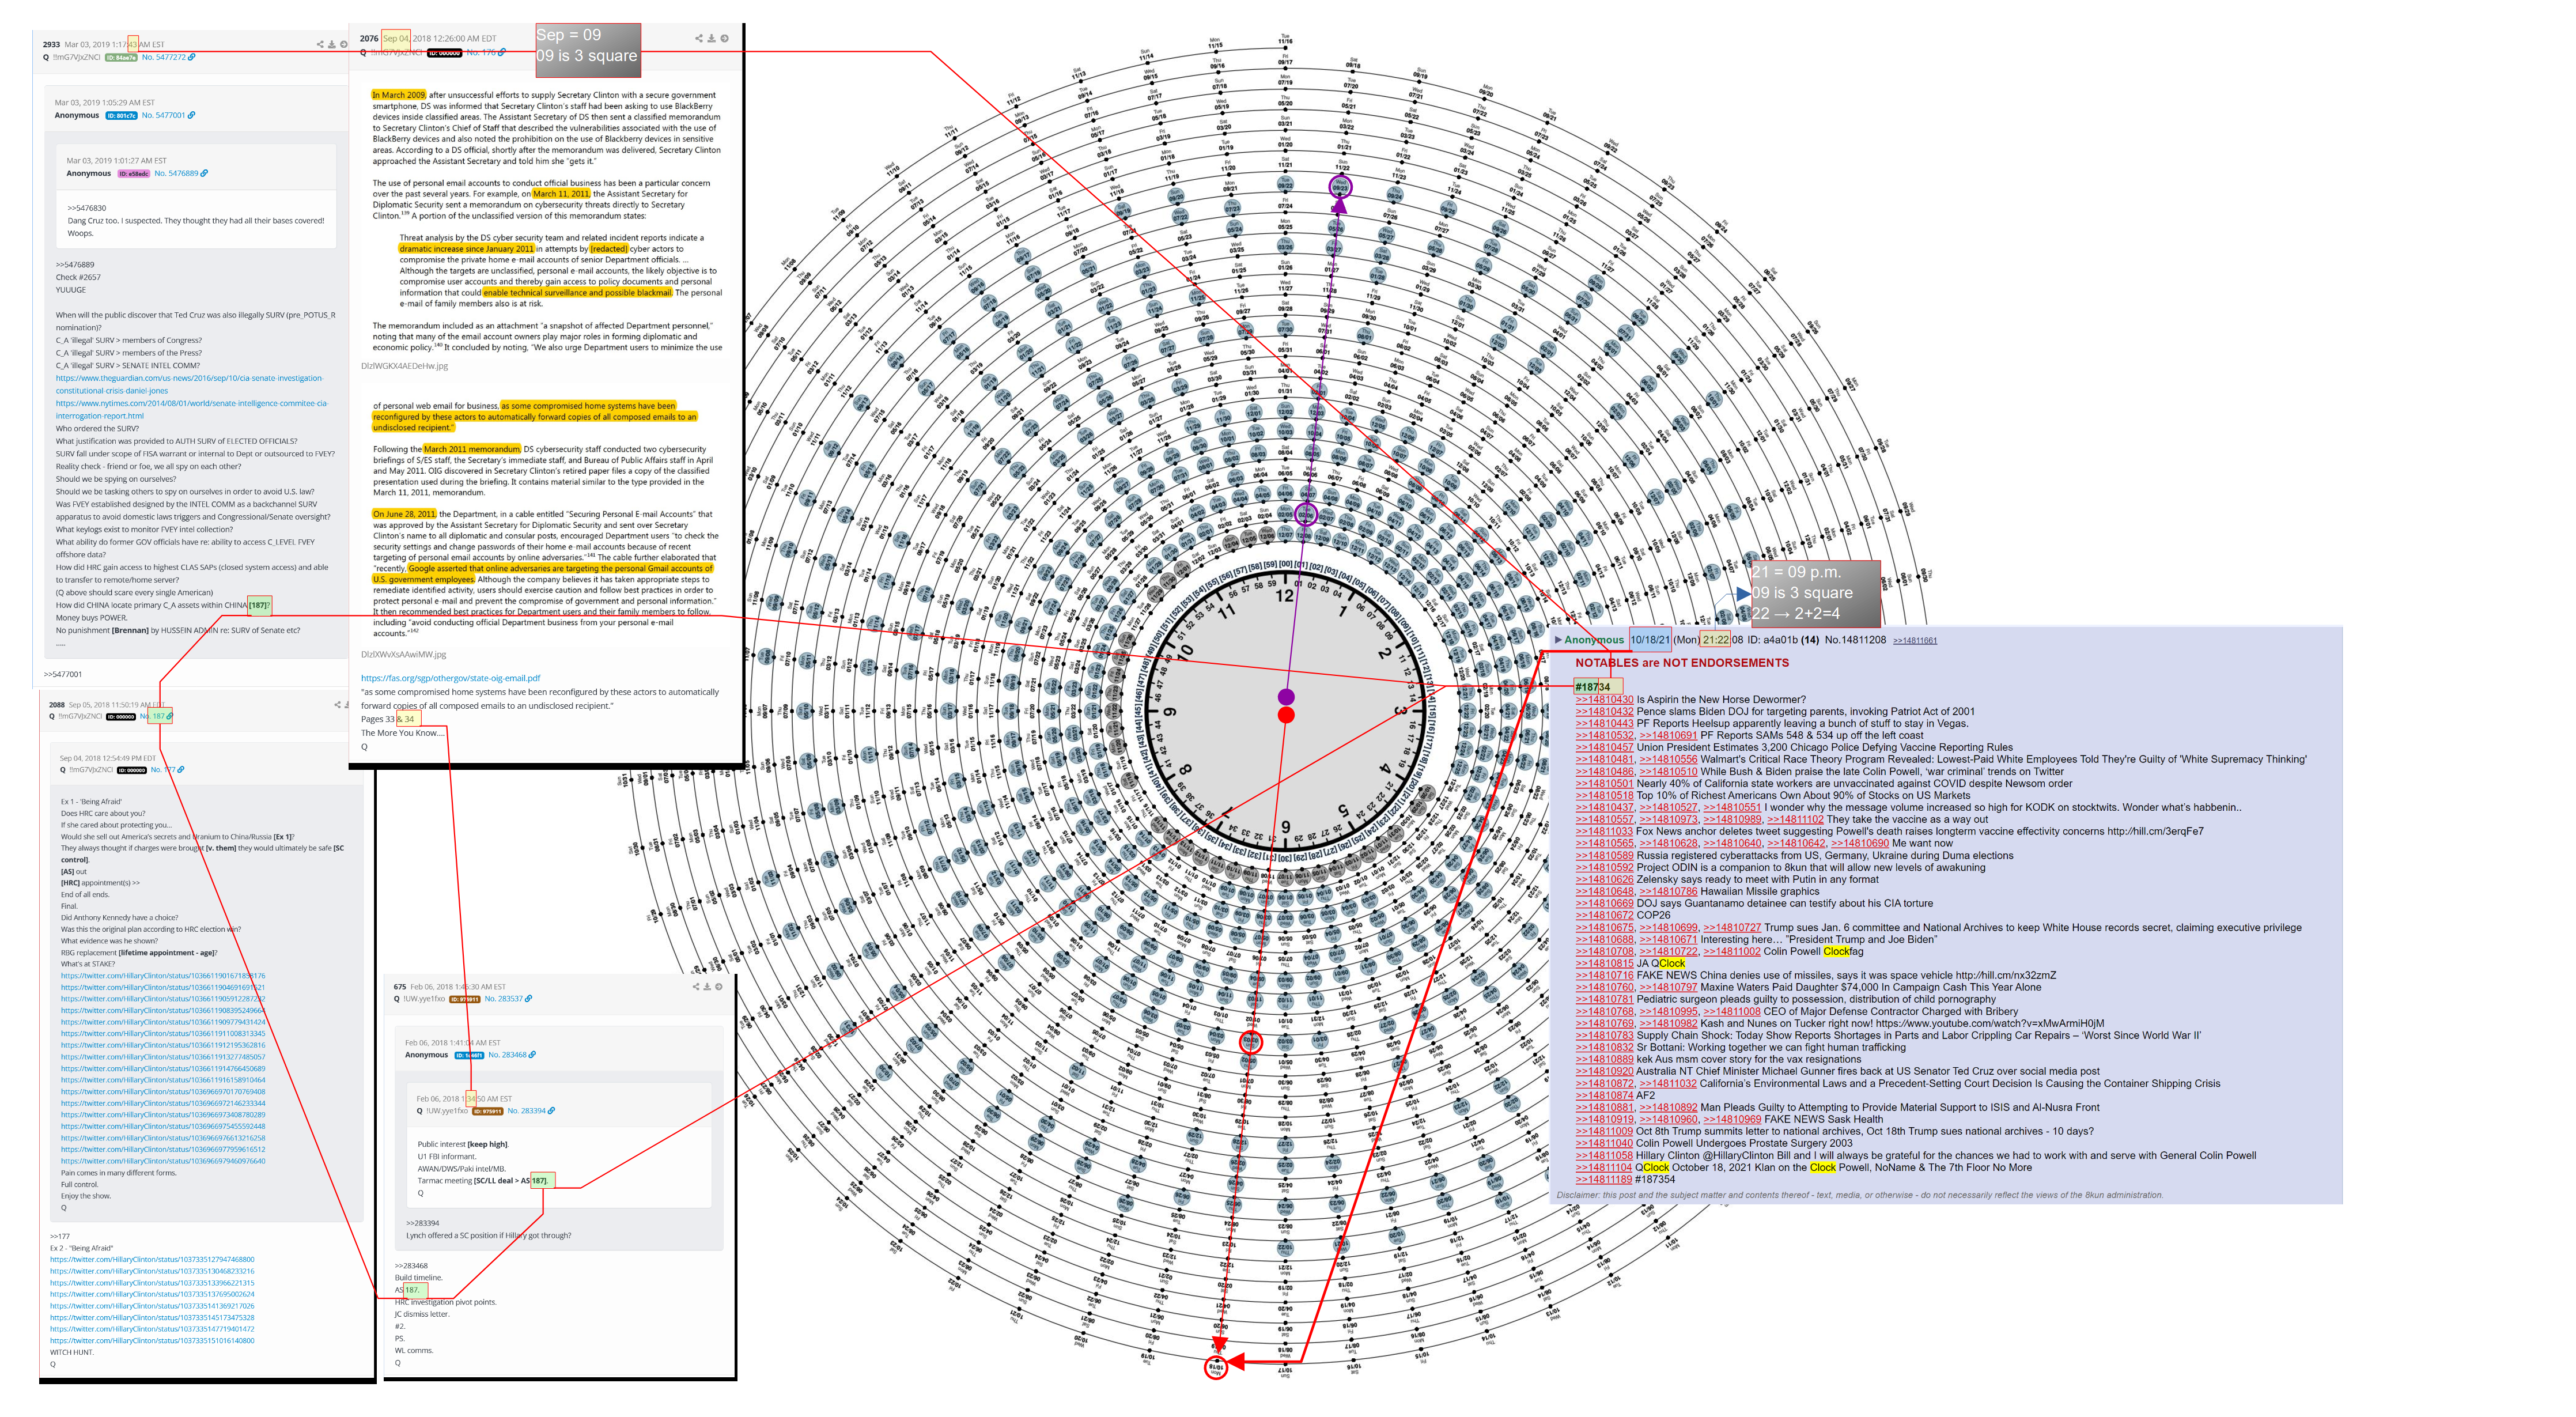Open notable link >>14811040 Colin Powell Prostate Surgery
The height and width of the screenshot is (1417, 2576).
(1604, 1143)
